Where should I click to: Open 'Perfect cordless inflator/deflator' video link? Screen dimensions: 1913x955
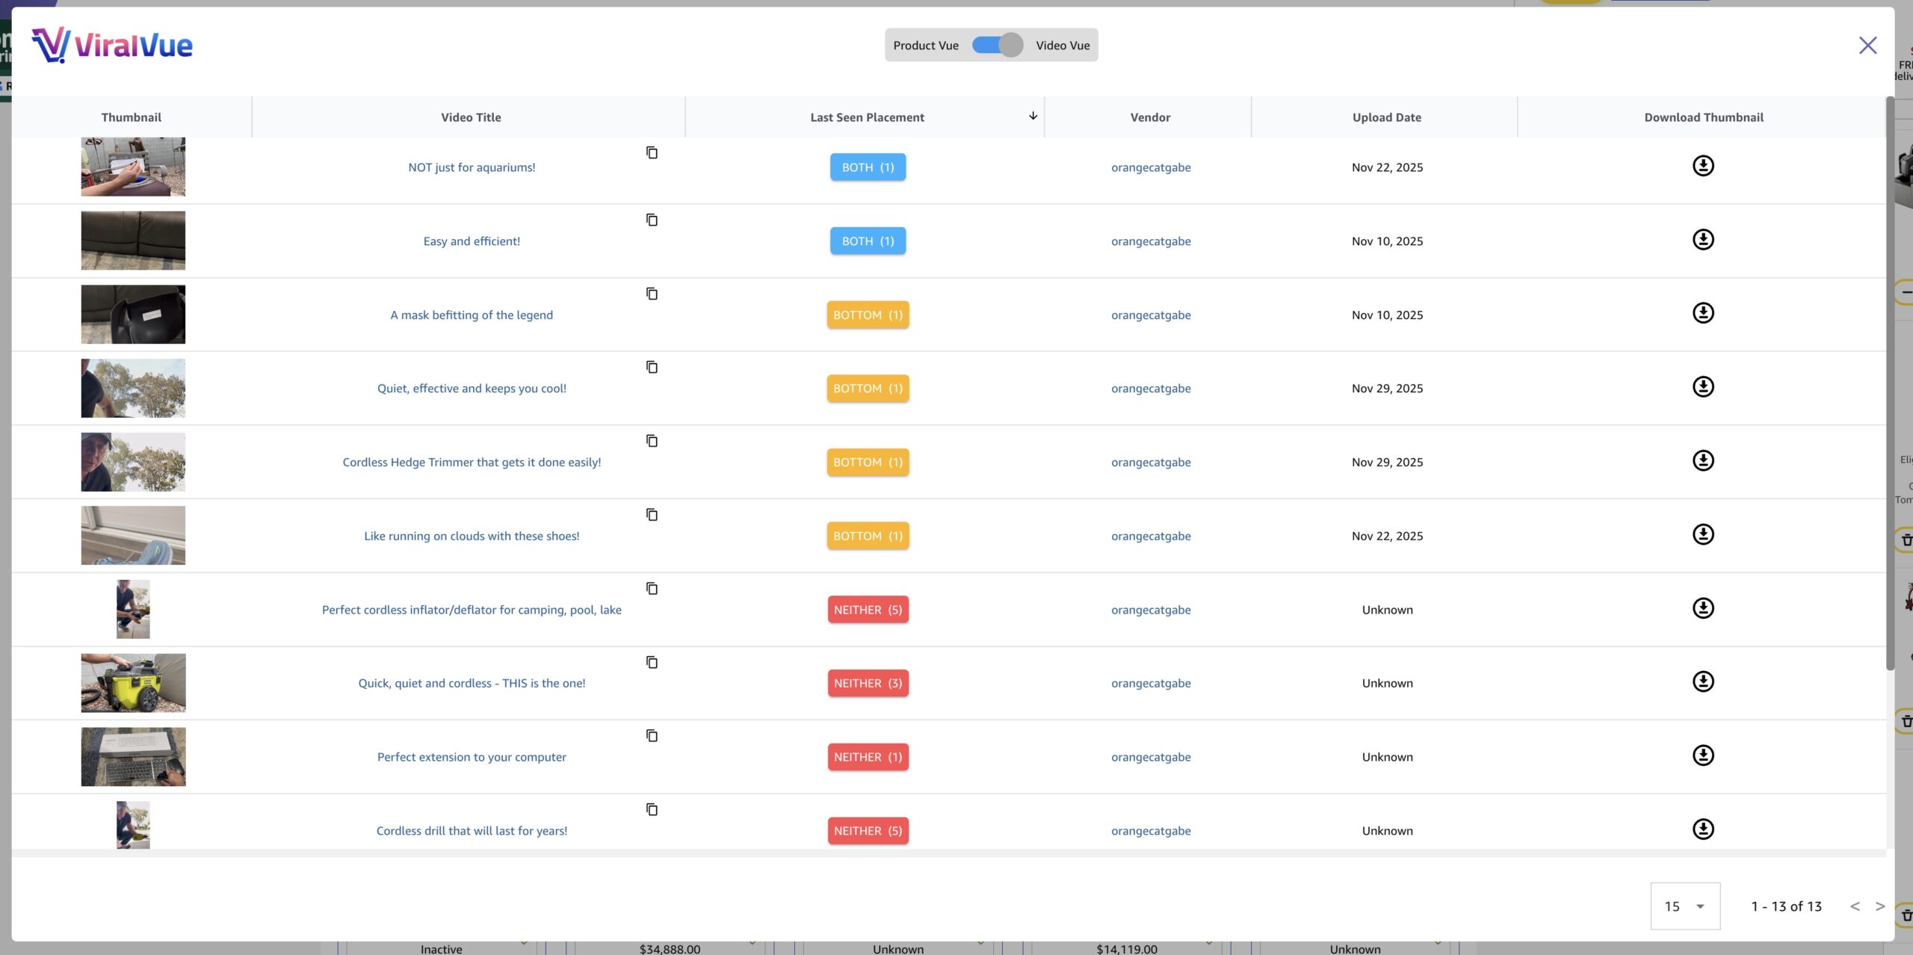[472, 610]
